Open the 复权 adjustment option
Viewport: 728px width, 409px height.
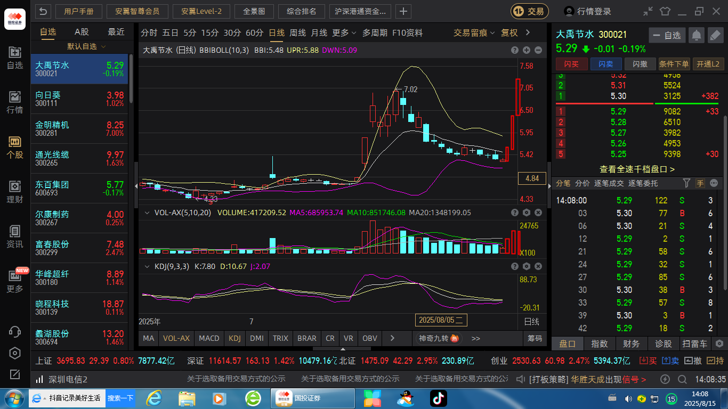click(509, 32)
